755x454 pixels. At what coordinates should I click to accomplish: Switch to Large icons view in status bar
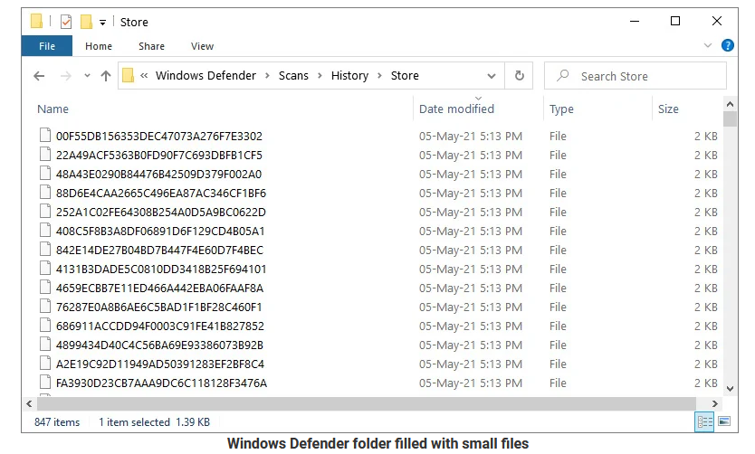[724, 421]
